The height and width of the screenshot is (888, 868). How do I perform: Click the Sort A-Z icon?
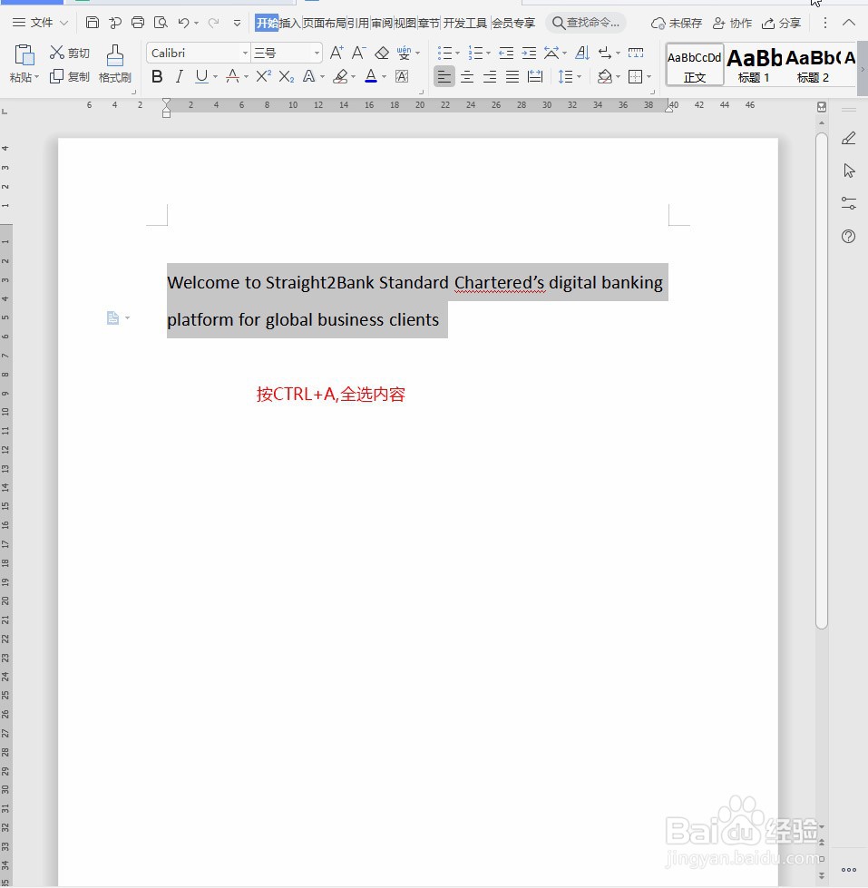[x=582, y=54]
